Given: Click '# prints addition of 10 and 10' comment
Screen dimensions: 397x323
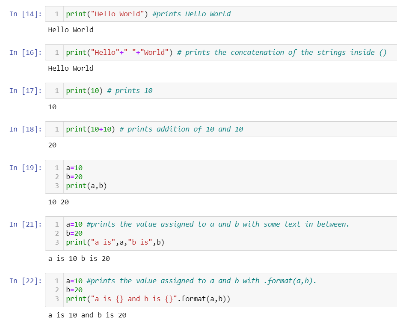Looking at the screenshot, I should coord(181,129).
